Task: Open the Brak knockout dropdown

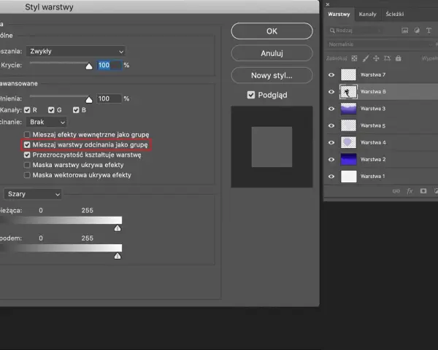Action: point(47,122)
